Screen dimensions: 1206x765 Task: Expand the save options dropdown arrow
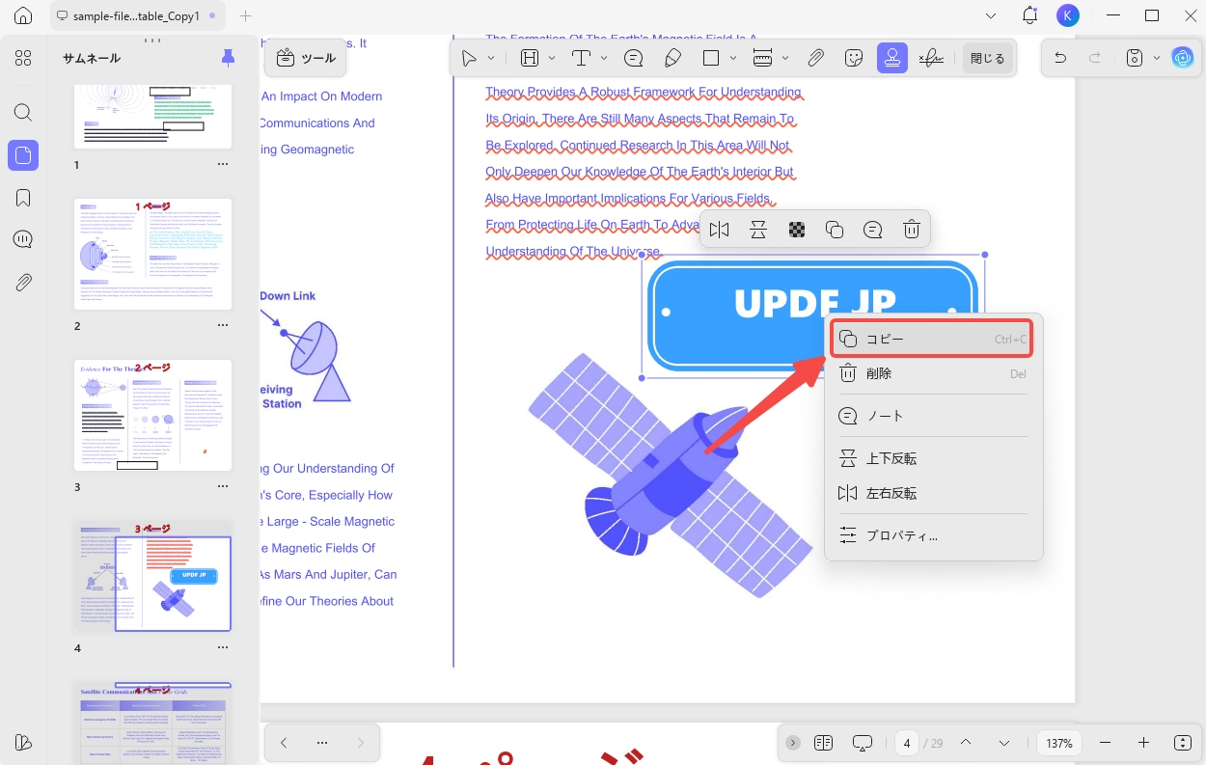point(1157,58)
